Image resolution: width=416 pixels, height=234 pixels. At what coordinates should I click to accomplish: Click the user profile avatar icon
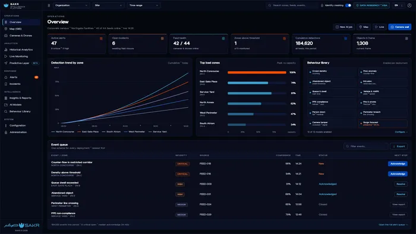(x=409, y=5)
